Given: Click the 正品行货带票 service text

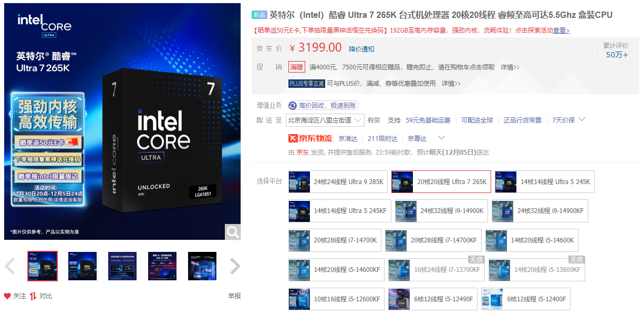Looking at the screenshot, I should click(522, 120).
